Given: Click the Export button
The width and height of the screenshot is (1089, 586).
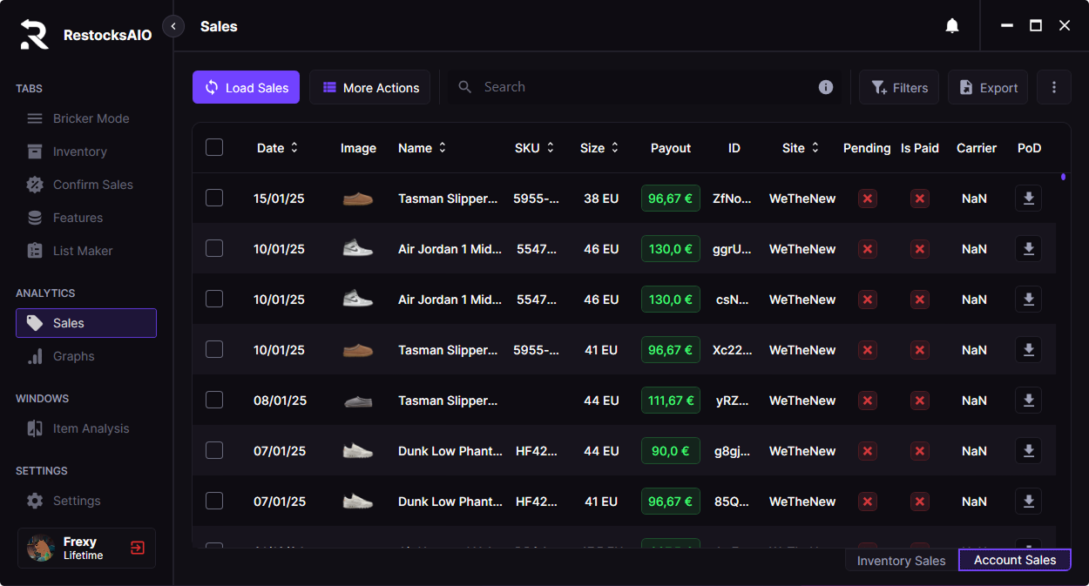Looking at the screenshot, I should (988, 87).
